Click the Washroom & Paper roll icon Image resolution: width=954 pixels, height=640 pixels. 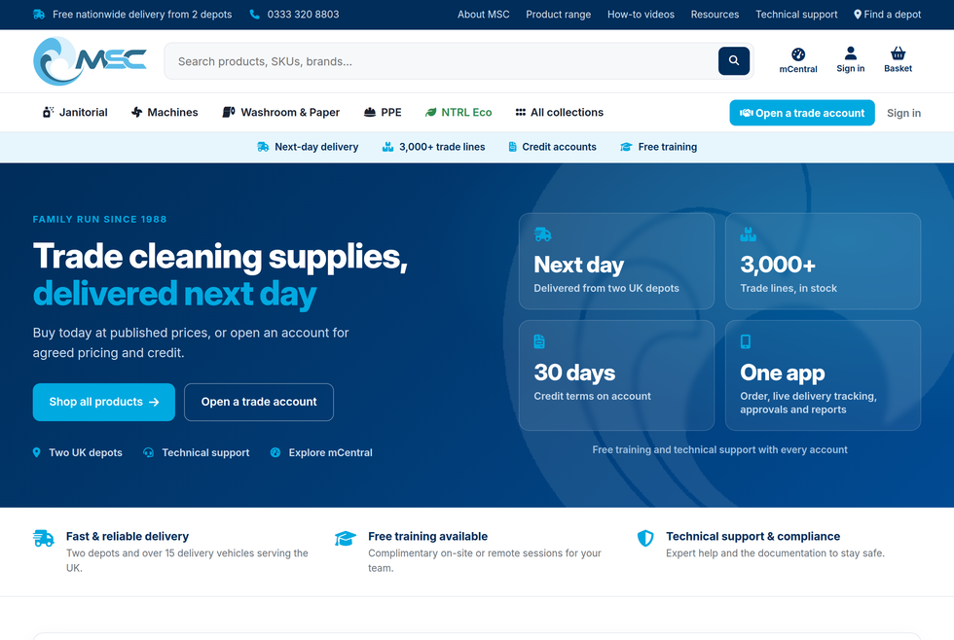coord(229,112)
